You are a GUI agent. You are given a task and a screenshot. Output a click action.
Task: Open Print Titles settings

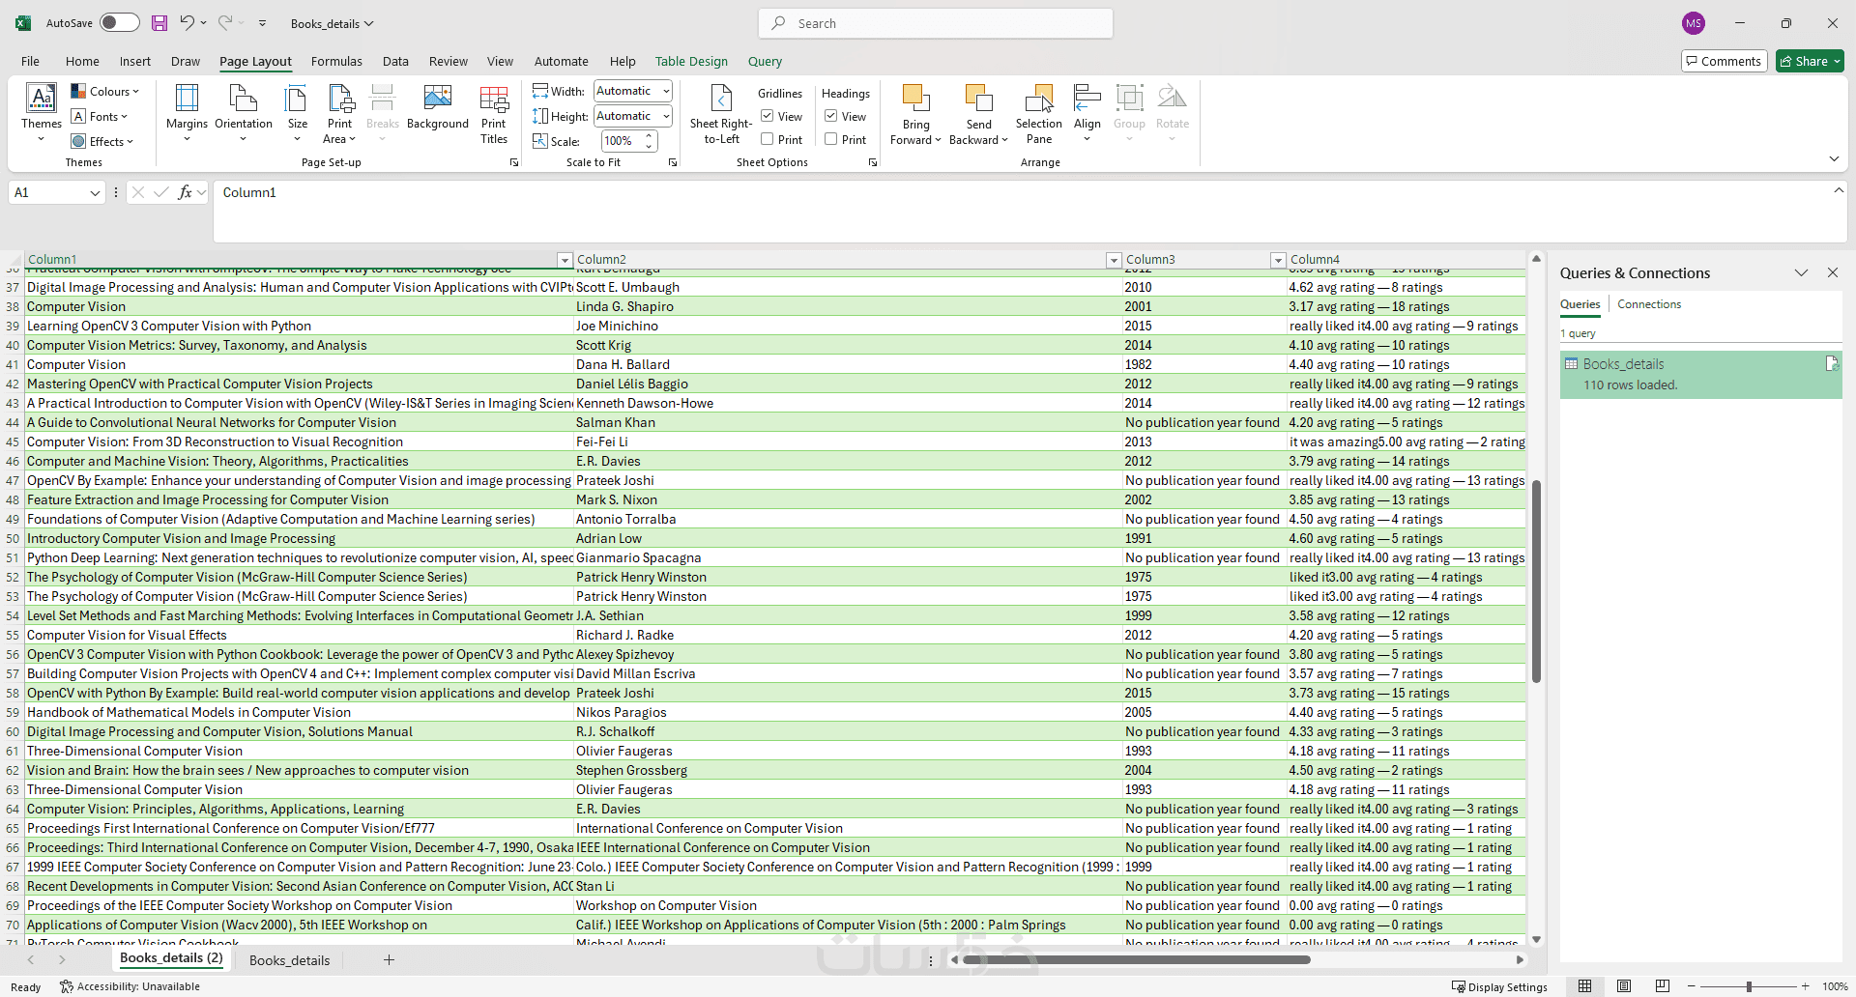pyautogui.click(x=494, y=113)
